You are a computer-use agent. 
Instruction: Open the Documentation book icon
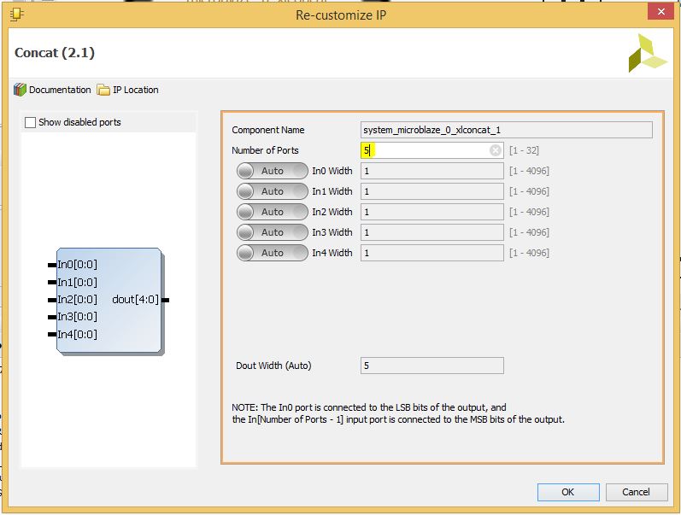click(20, 90)
